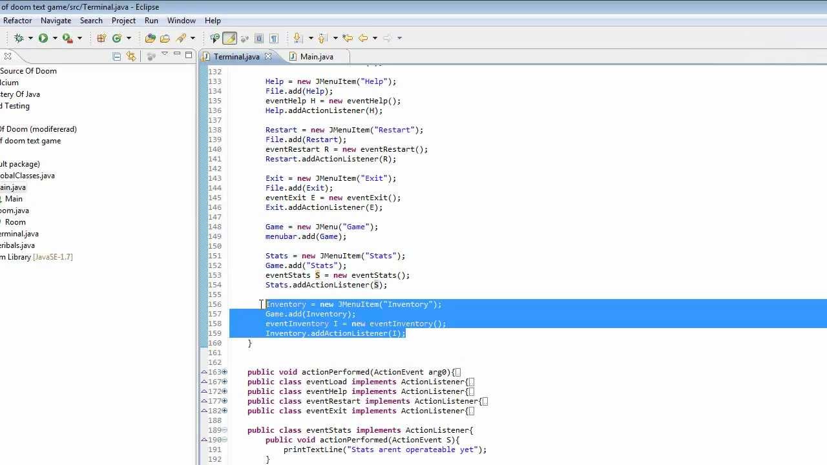The width and height of the screenshot is (827, 465).
Task: Close the Terminal.java editor tab
Action: (x=267, y=57)
